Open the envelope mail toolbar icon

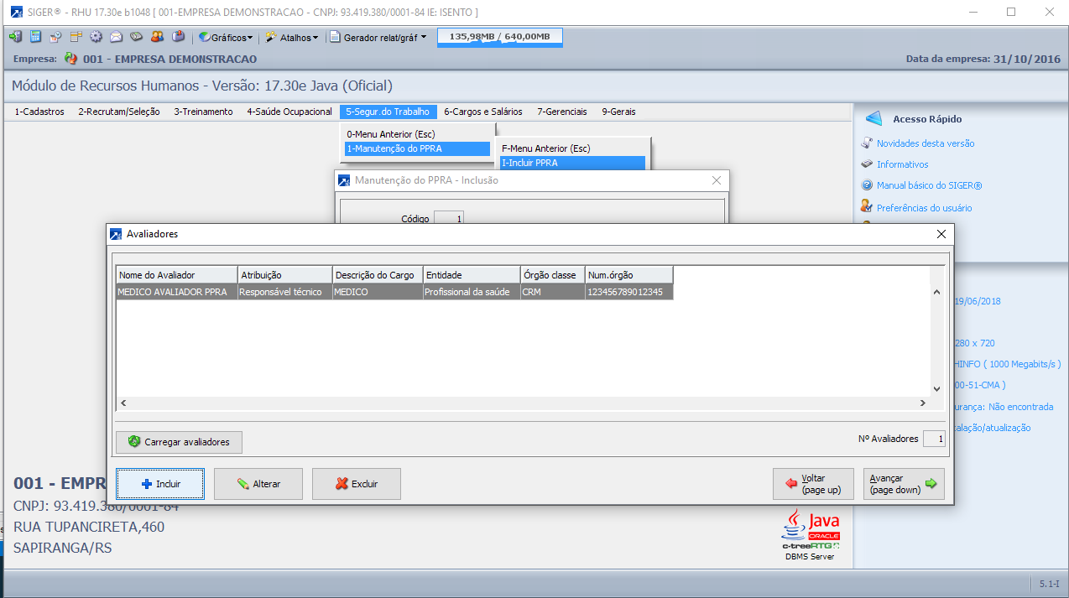[x=116, y=37]
